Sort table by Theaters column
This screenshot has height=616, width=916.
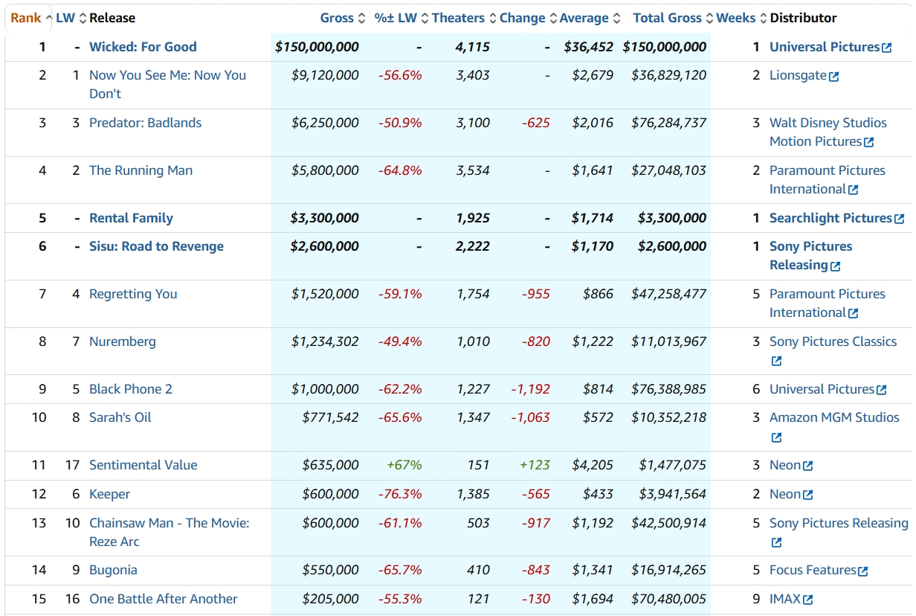(458, 18)
